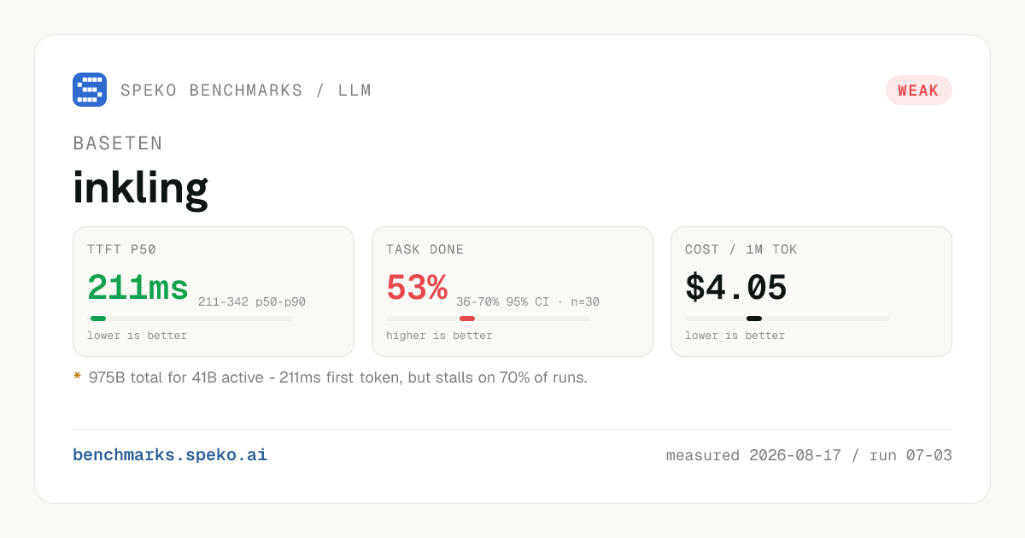The width and height of the screenshot is (1025, 538).
Task: Click the $4.05 cost value
Action: click(x=736, y=288)
